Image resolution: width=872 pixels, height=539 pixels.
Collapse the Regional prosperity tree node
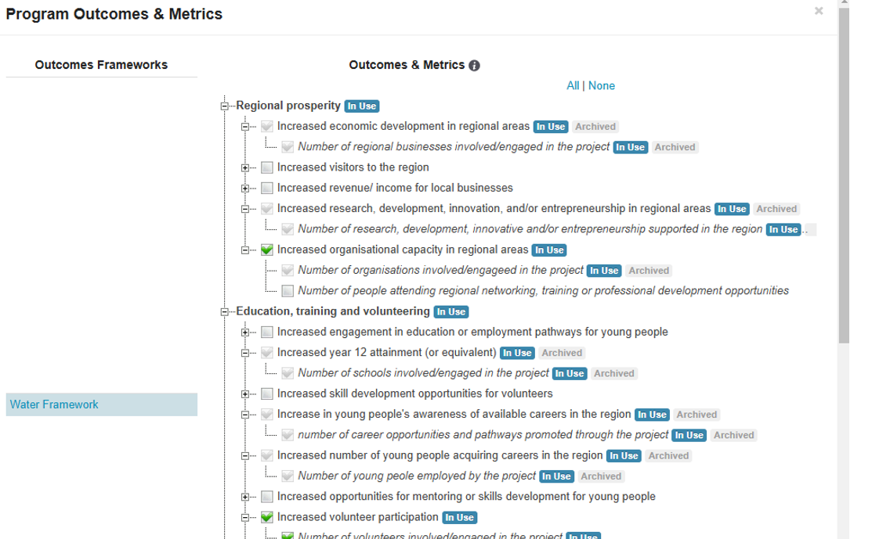pyautogui.click(x=225, y=106)
